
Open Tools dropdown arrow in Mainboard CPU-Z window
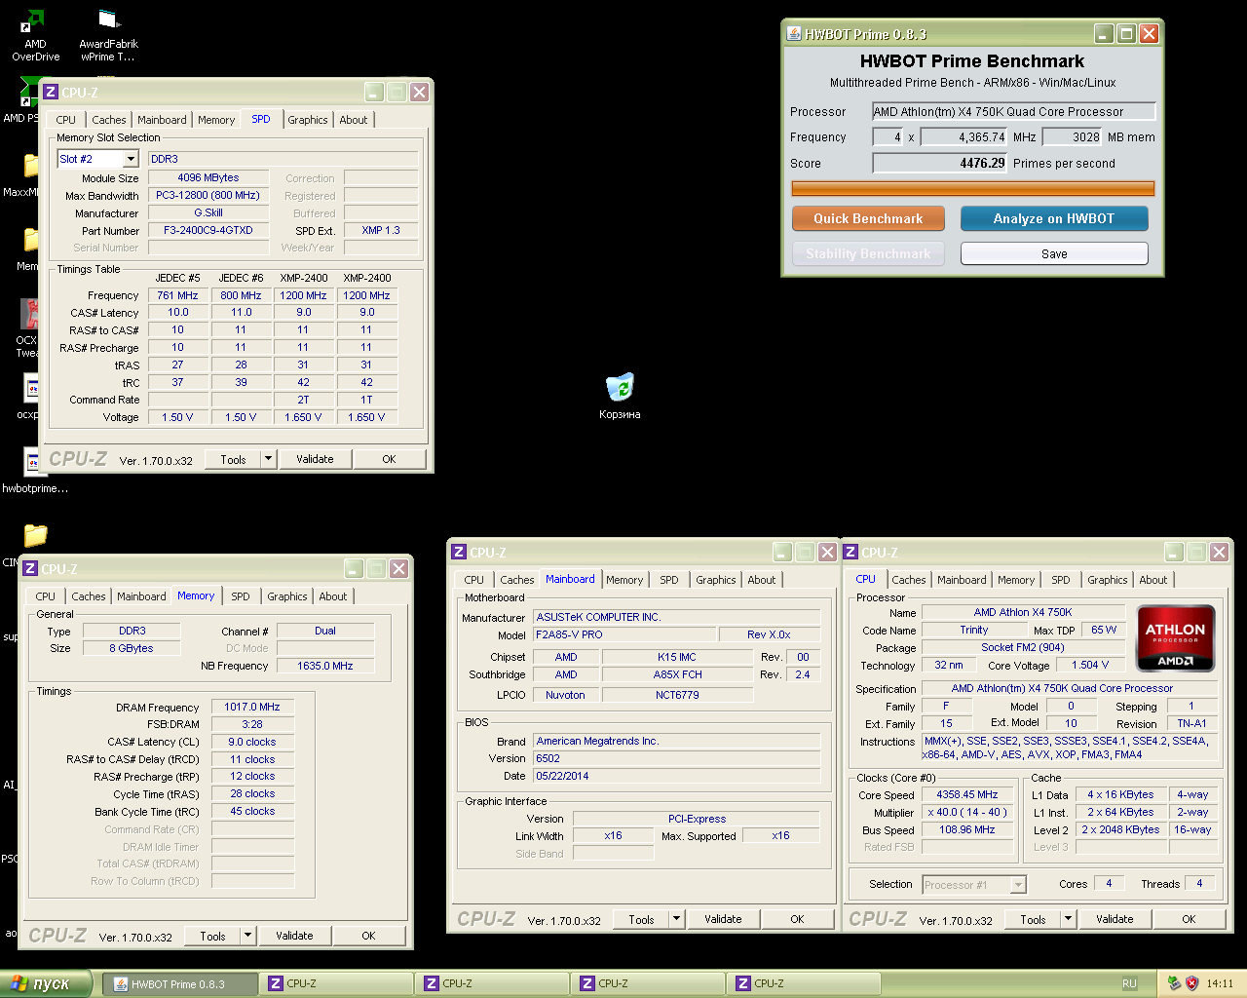(677, 919)
